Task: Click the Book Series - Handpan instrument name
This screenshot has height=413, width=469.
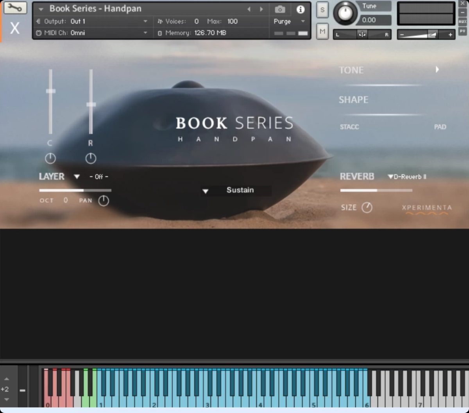Action: pos(95,9)
